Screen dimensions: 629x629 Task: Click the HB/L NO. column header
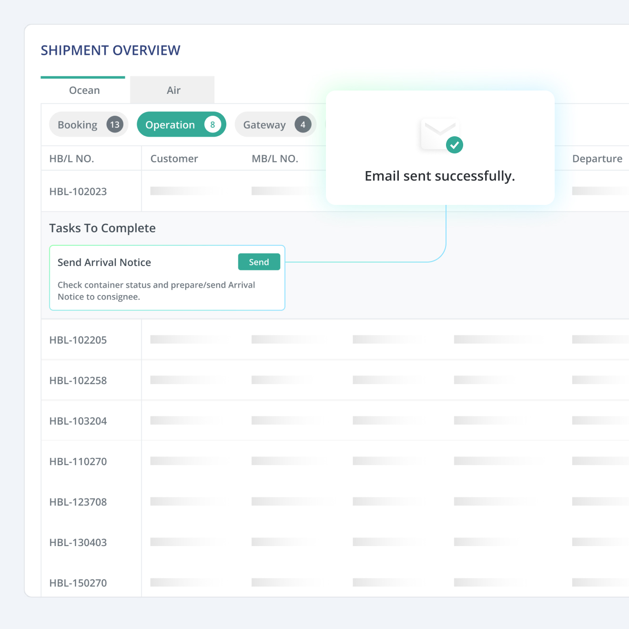(x=72, y=159)
